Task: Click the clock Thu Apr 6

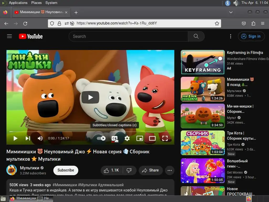Action: [x=255, y=3]
